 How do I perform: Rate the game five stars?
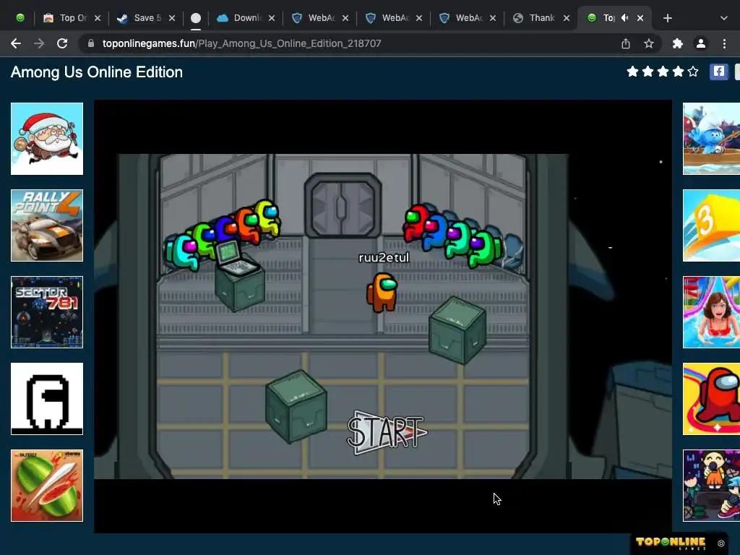(693, 72)
